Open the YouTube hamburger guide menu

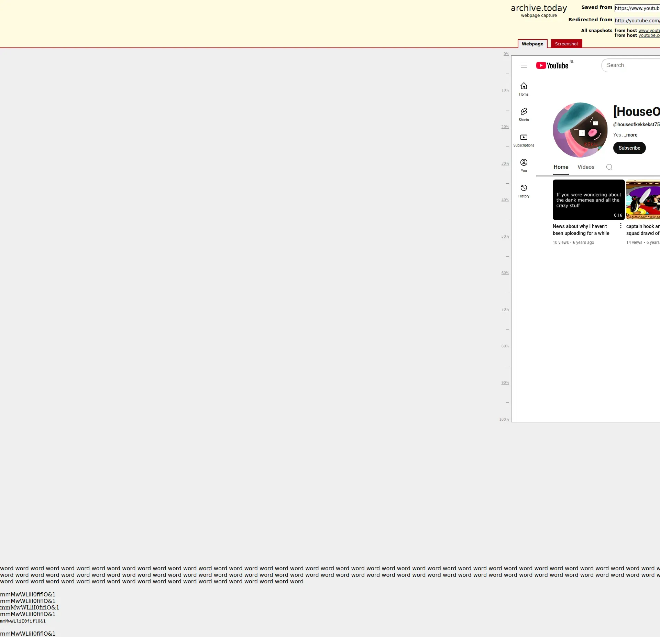point(524,65)
